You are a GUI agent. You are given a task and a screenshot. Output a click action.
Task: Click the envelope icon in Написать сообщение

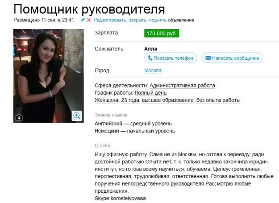[x=208, y=58]
